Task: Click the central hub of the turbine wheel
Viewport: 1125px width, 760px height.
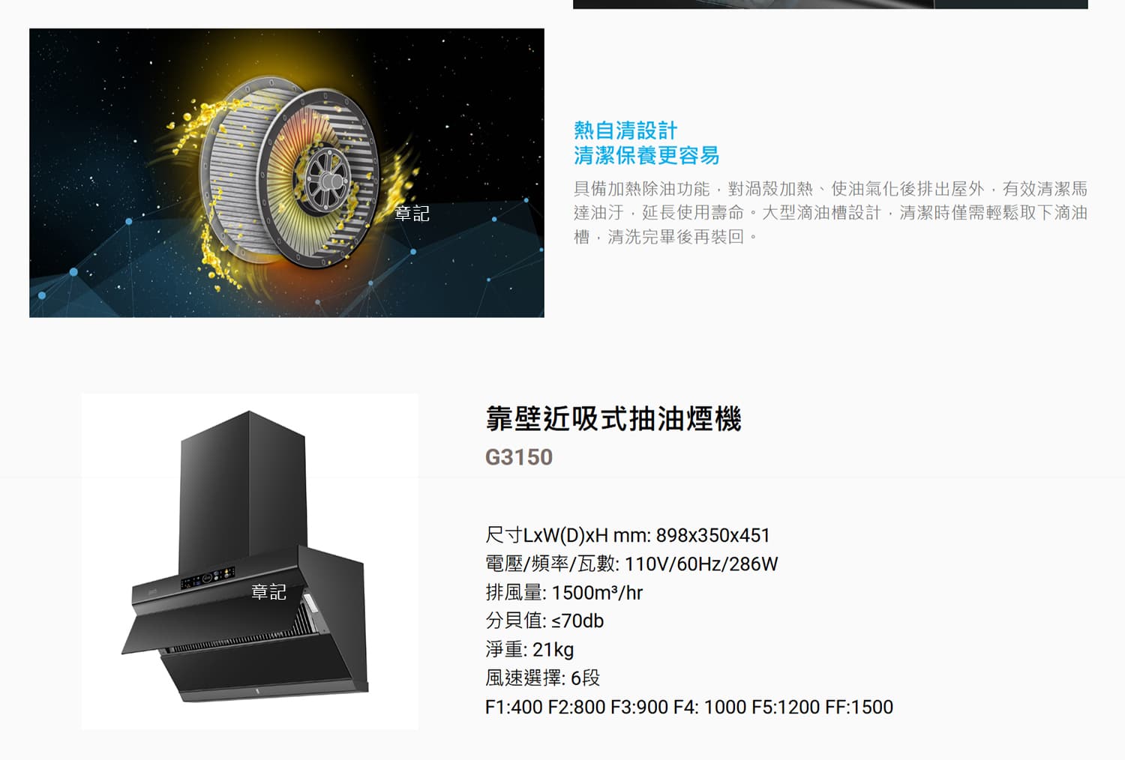Action: click(x=326, y=179)
